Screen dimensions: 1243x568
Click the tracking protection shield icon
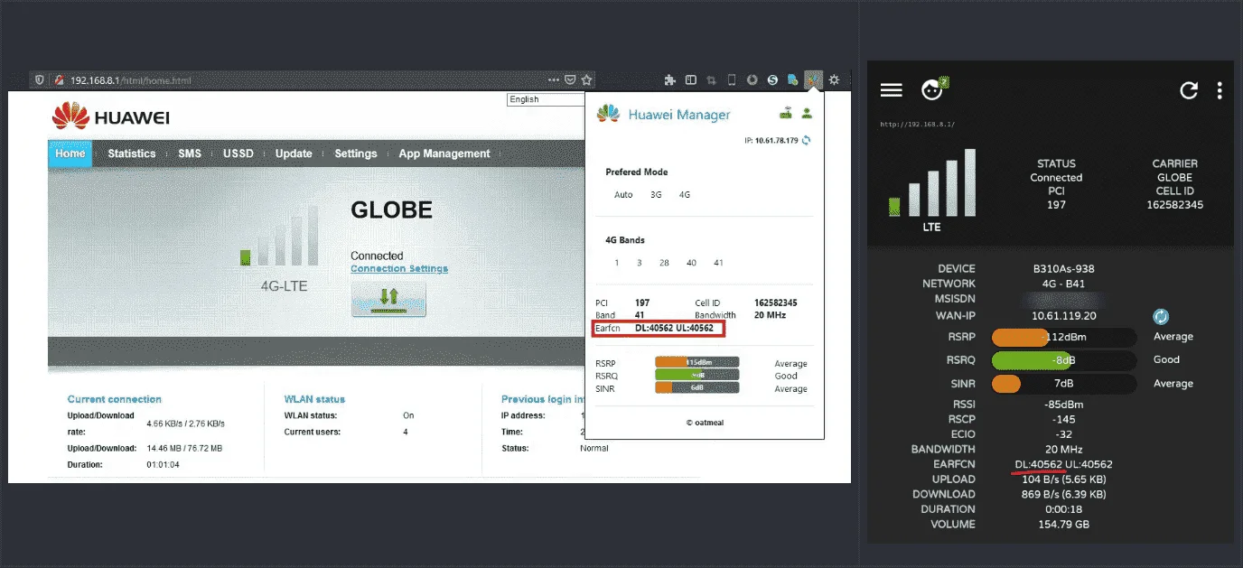pyautogui.click(x=40, y=80)
